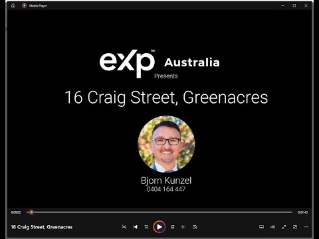Open the volume control
This screenshot has width=319, height=239.
[272, 227]
